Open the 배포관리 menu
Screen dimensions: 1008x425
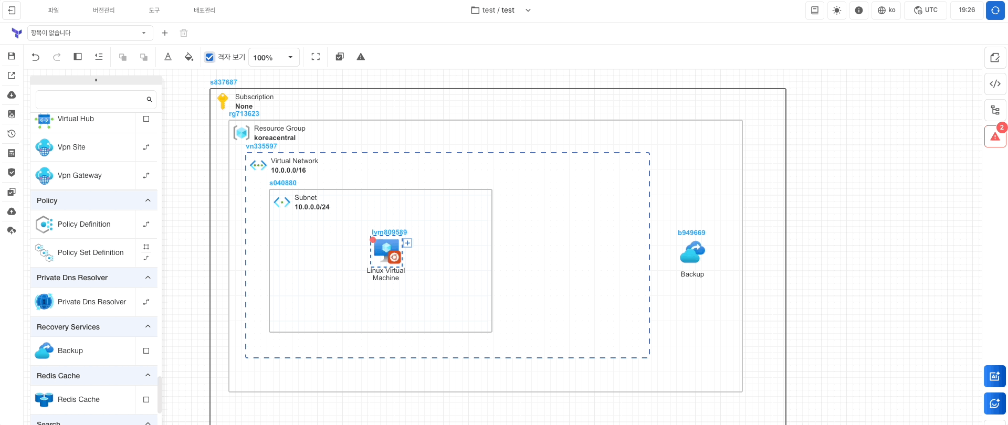tap(204, 10)
